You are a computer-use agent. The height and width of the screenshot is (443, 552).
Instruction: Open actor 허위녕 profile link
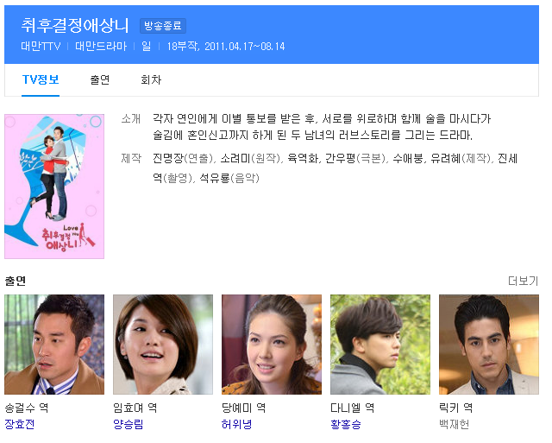tap(236, 424)
